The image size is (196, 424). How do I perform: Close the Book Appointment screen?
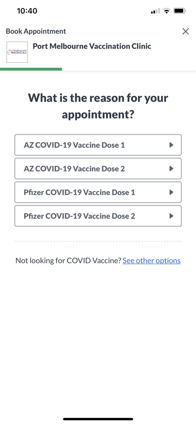point(186,31)
